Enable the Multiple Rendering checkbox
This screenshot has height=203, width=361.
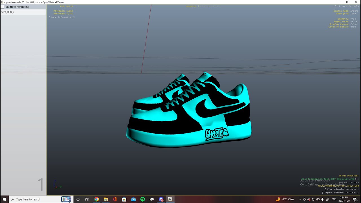tap(2, 6)
